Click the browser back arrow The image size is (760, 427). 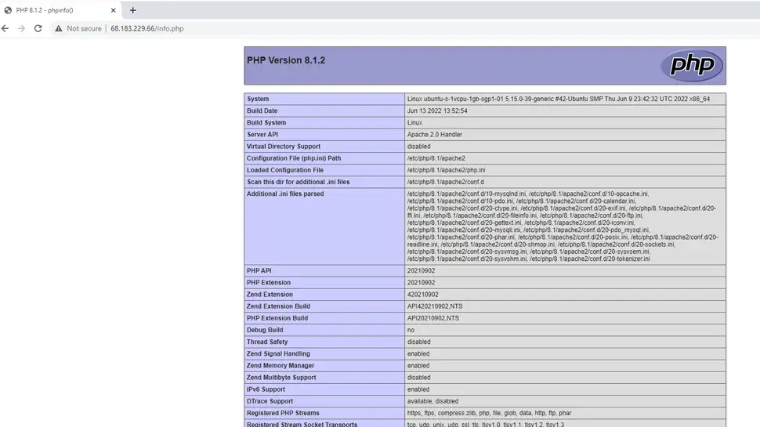(5, 28)
